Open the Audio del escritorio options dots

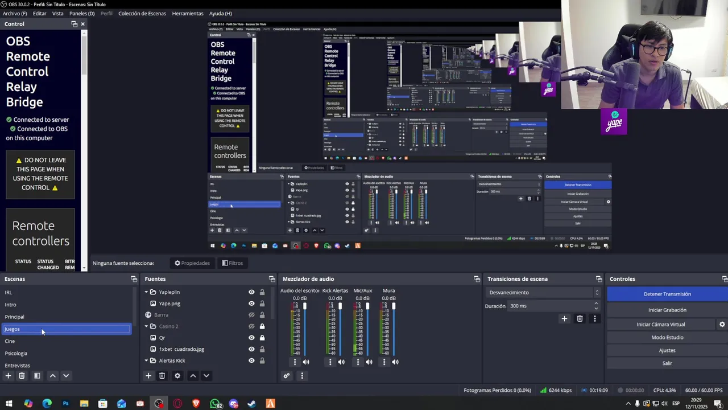coord(295,362)
